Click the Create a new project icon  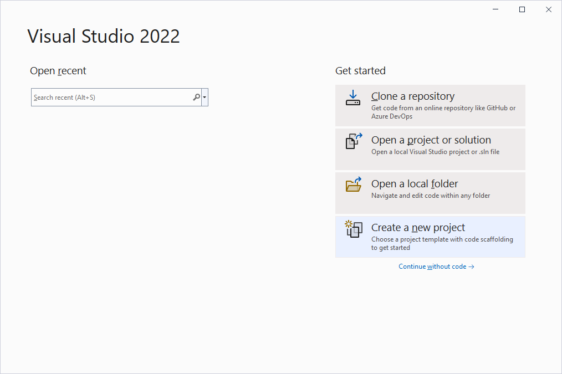(x=354, y=229)
